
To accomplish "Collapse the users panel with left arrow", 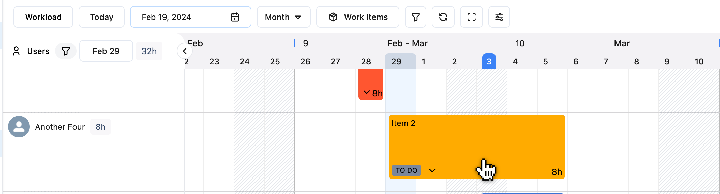I will click(185, 51).
